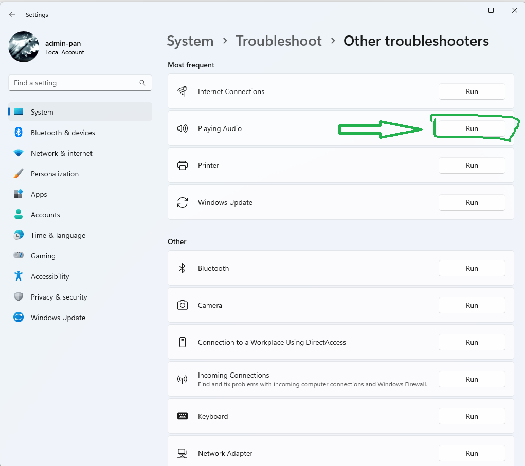Viewport: 525px width, 466px height.
Task: Click the Playing Audio speaker icon
Action: click(x=182, y=128)
